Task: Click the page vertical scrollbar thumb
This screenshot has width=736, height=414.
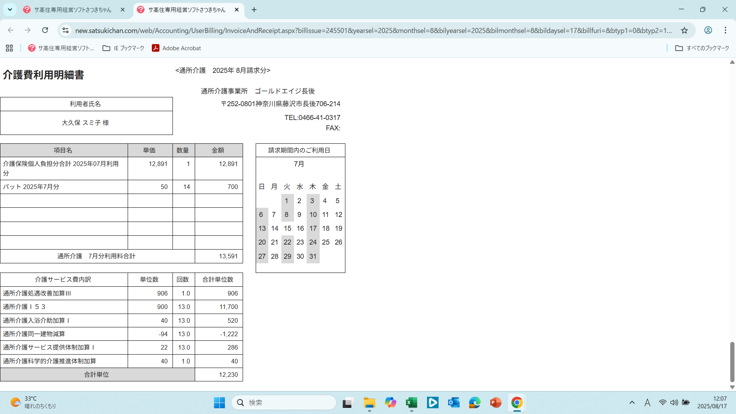Action: click(x=732, y=361)
